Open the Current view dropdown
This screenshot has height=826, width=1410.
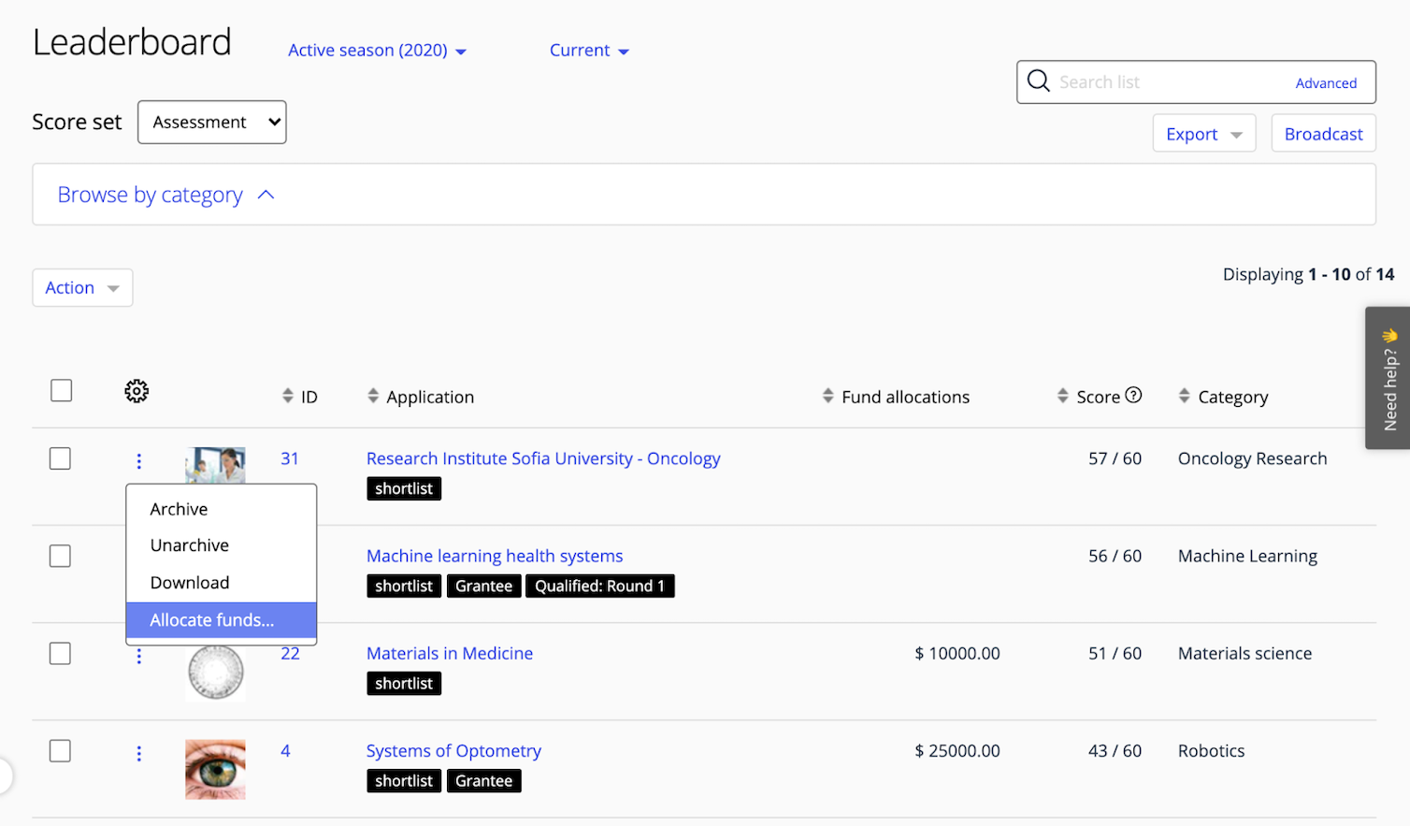click(589, 50)
